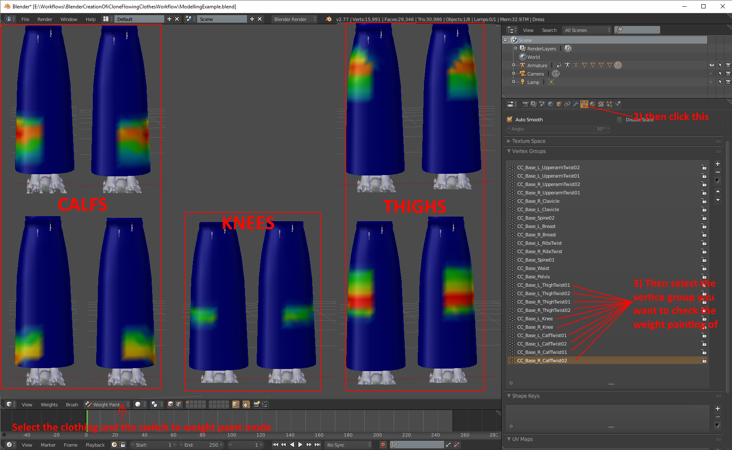This screenshot has height=450, width=732.
Task: Toggle the Double Sided checkbox
Action: [619, 120]
